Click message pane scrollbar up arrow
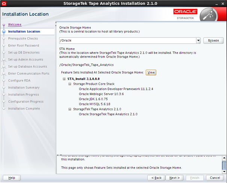The image size is (227, 183). pyautogui.click(x=224, y=158)
